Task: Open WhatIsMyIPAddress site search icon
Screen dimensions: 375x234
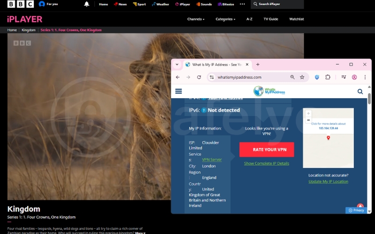Action: pyautogui.click(x=360, y=91)
